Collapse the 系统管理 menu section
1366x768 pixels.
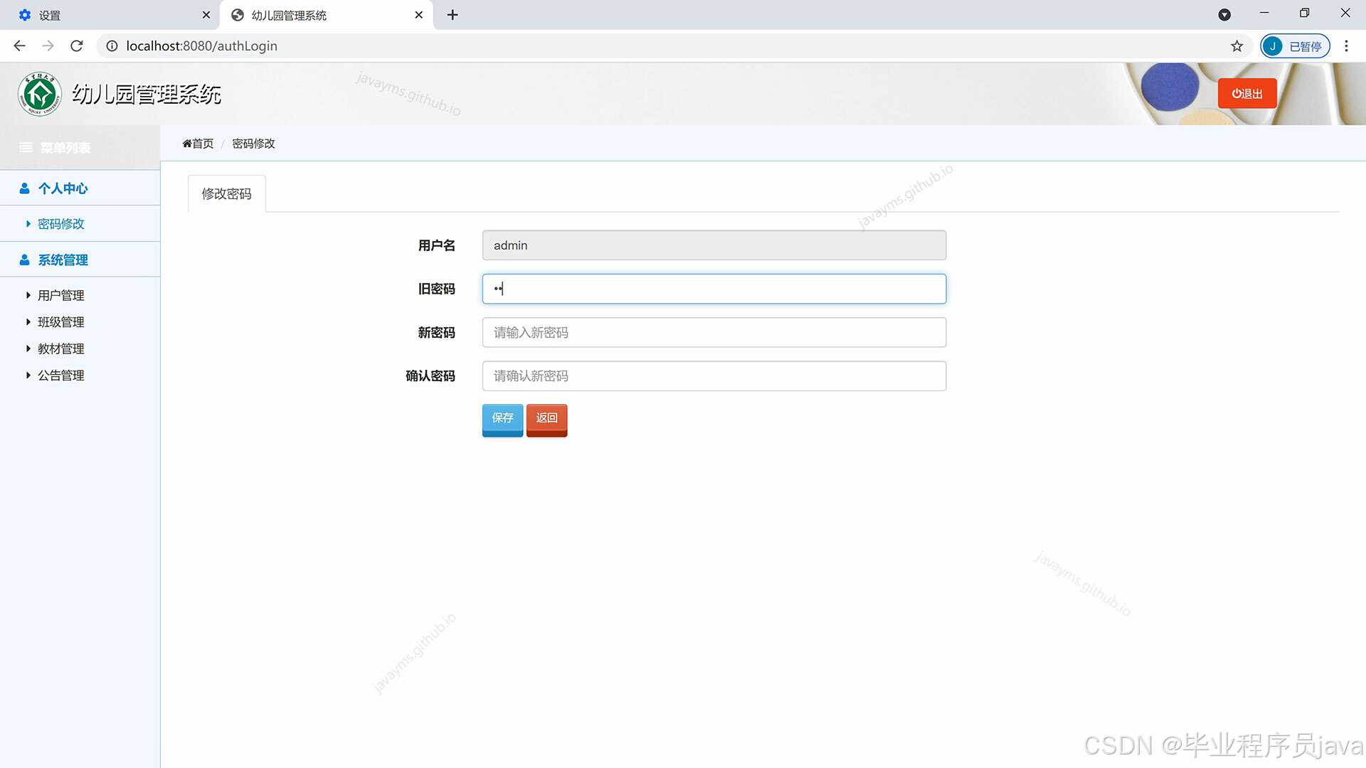[80, 260]
